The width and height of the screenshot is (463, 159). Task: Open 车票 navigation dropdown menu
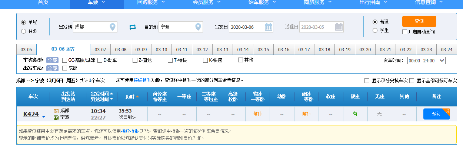pyautogui.click(x=97, y=2)
